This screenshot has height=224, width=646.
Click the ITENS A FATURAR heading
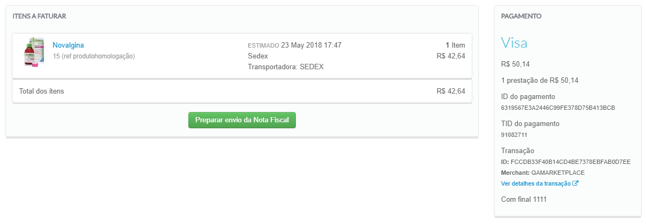(x=39, y=16)
